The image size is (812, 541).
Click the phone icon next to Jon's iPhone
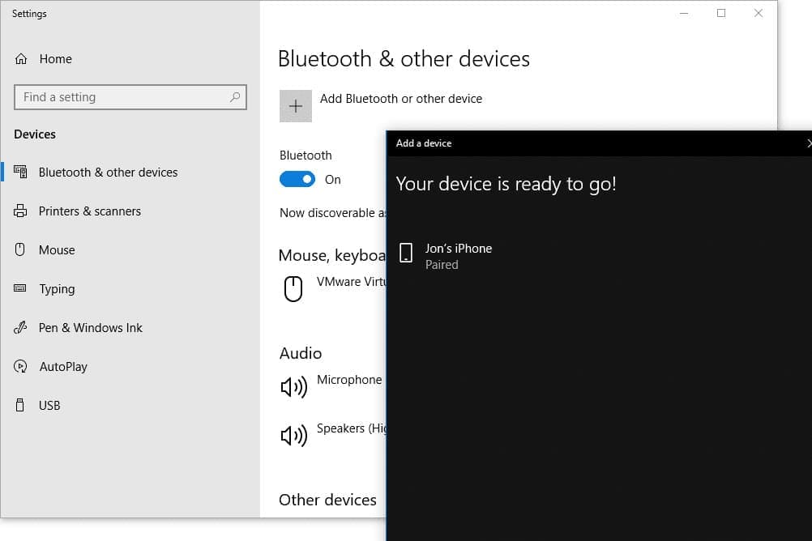(406, 253)
